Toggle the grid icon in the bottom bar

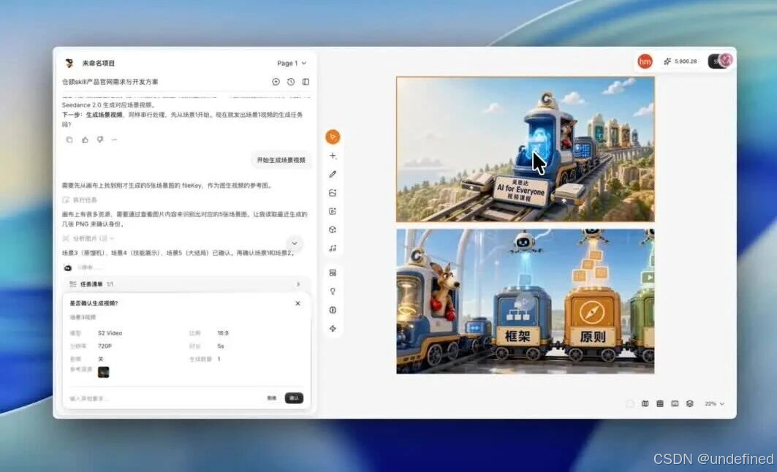click(659, 403)
